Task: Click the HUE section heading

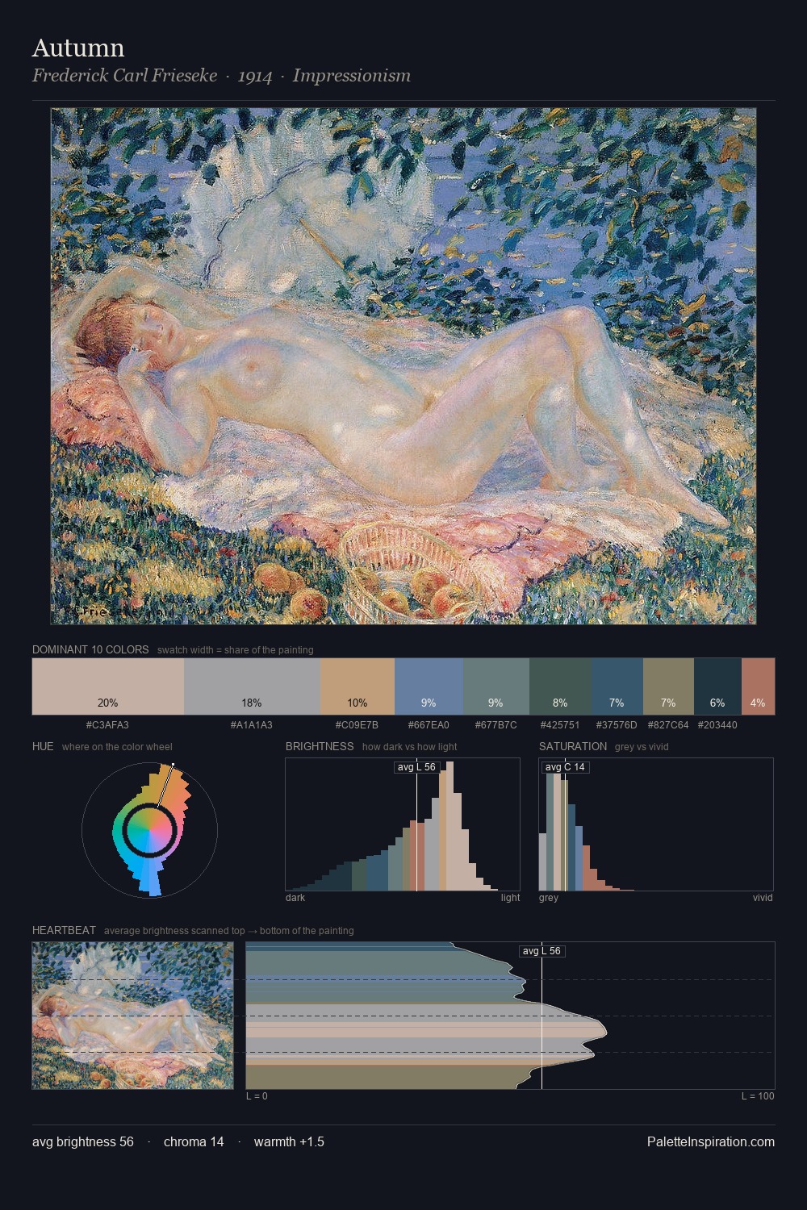Action: [43, 746]
